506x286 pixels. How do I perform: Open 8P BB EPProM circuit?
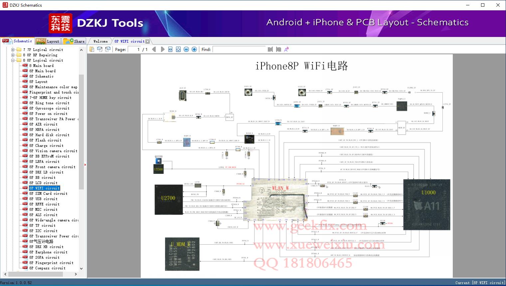tap(49, 156)
